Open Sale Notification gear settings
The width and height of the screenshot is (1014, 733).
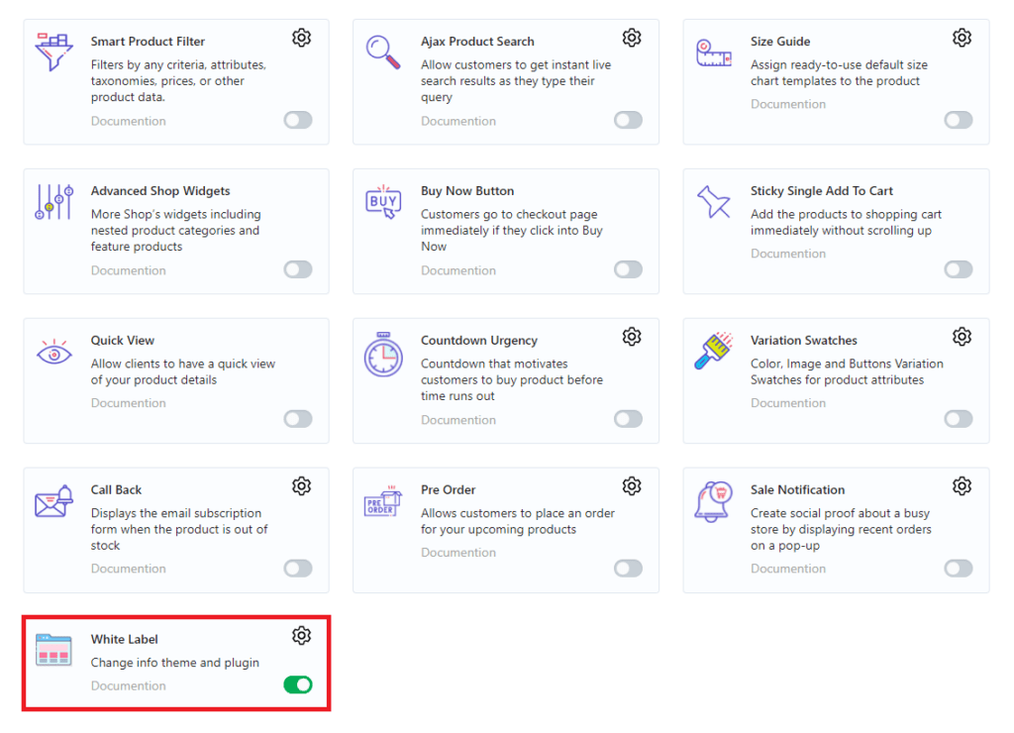[x=962, y=486]
